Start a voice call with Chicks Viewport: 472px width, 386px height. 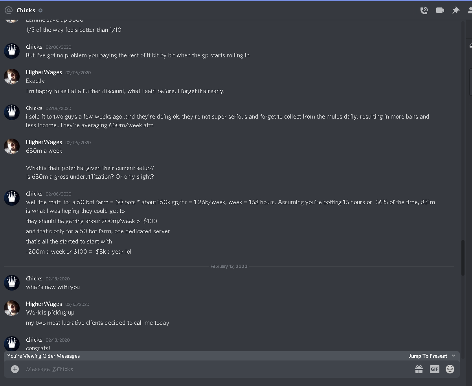(424, 11)
